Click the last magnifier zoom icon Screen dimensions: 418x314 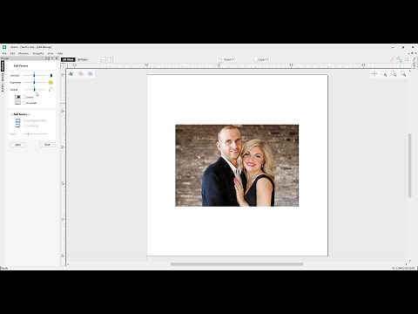[403, 74]
